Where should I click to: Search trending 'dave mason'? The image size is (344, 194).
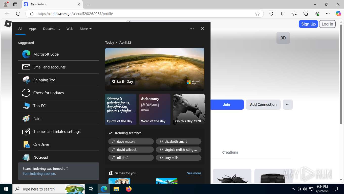coord(131,141)
